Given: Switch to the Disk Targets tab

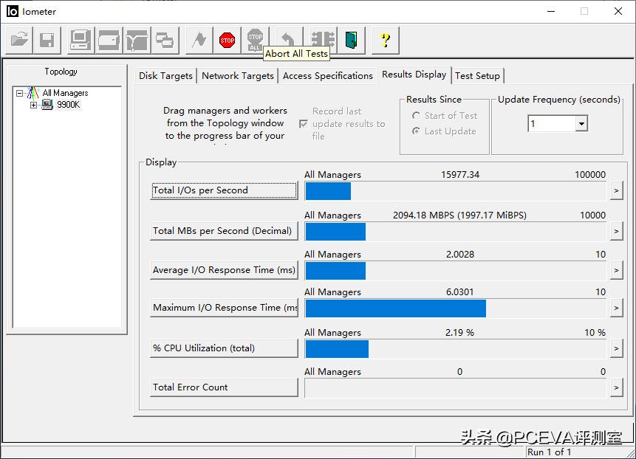Looking at the screenshot, I should click(165, 76).
